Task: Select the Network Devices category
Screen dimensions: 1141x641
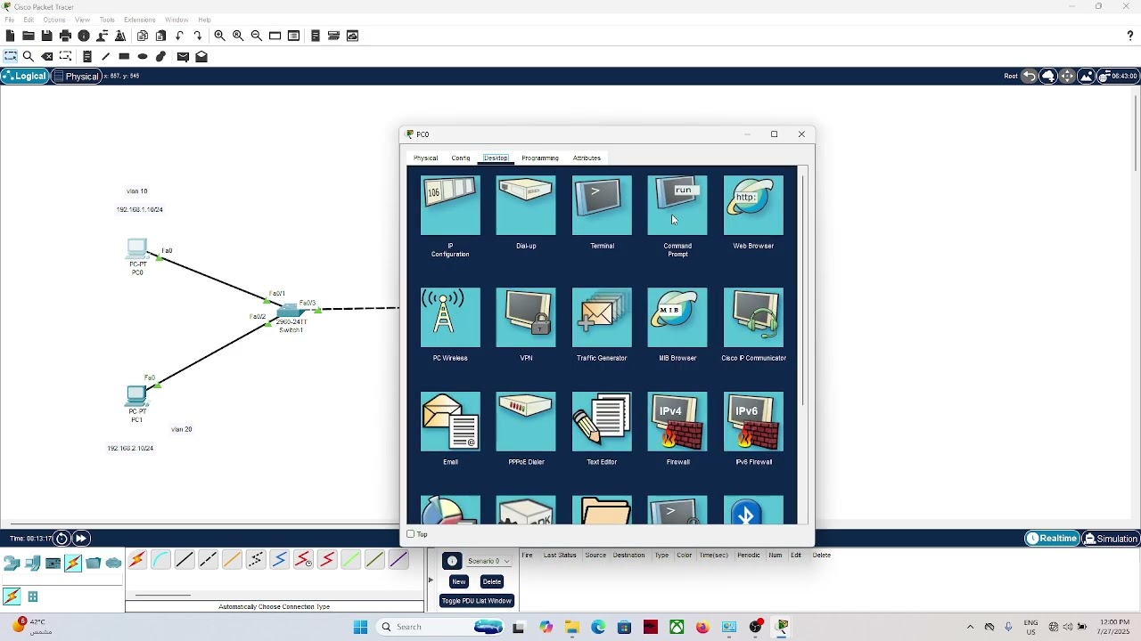Action: (12, 563)
